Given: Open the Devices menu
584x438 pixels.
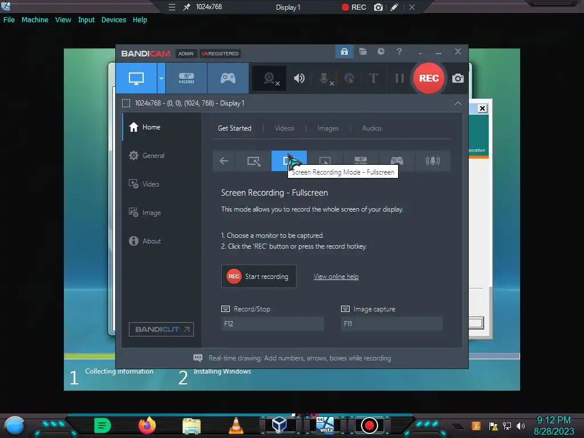Looking at the screenshot, I should [x=113, y=20].
